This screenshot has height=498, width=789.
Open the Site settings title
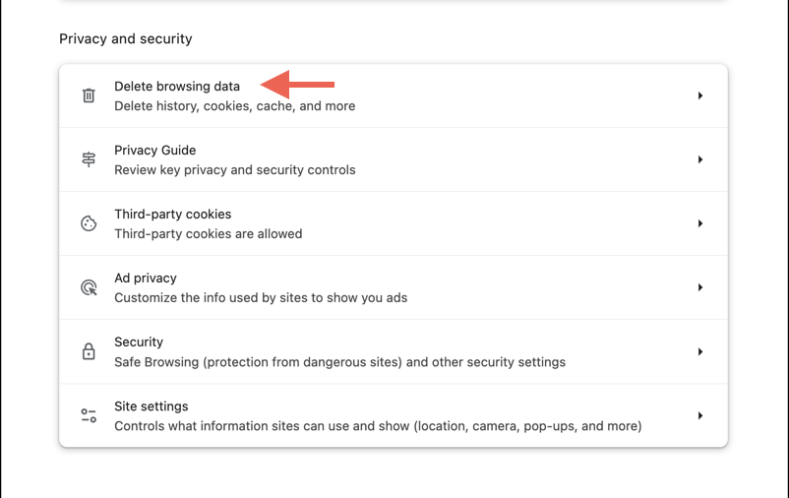coord(151,406)
